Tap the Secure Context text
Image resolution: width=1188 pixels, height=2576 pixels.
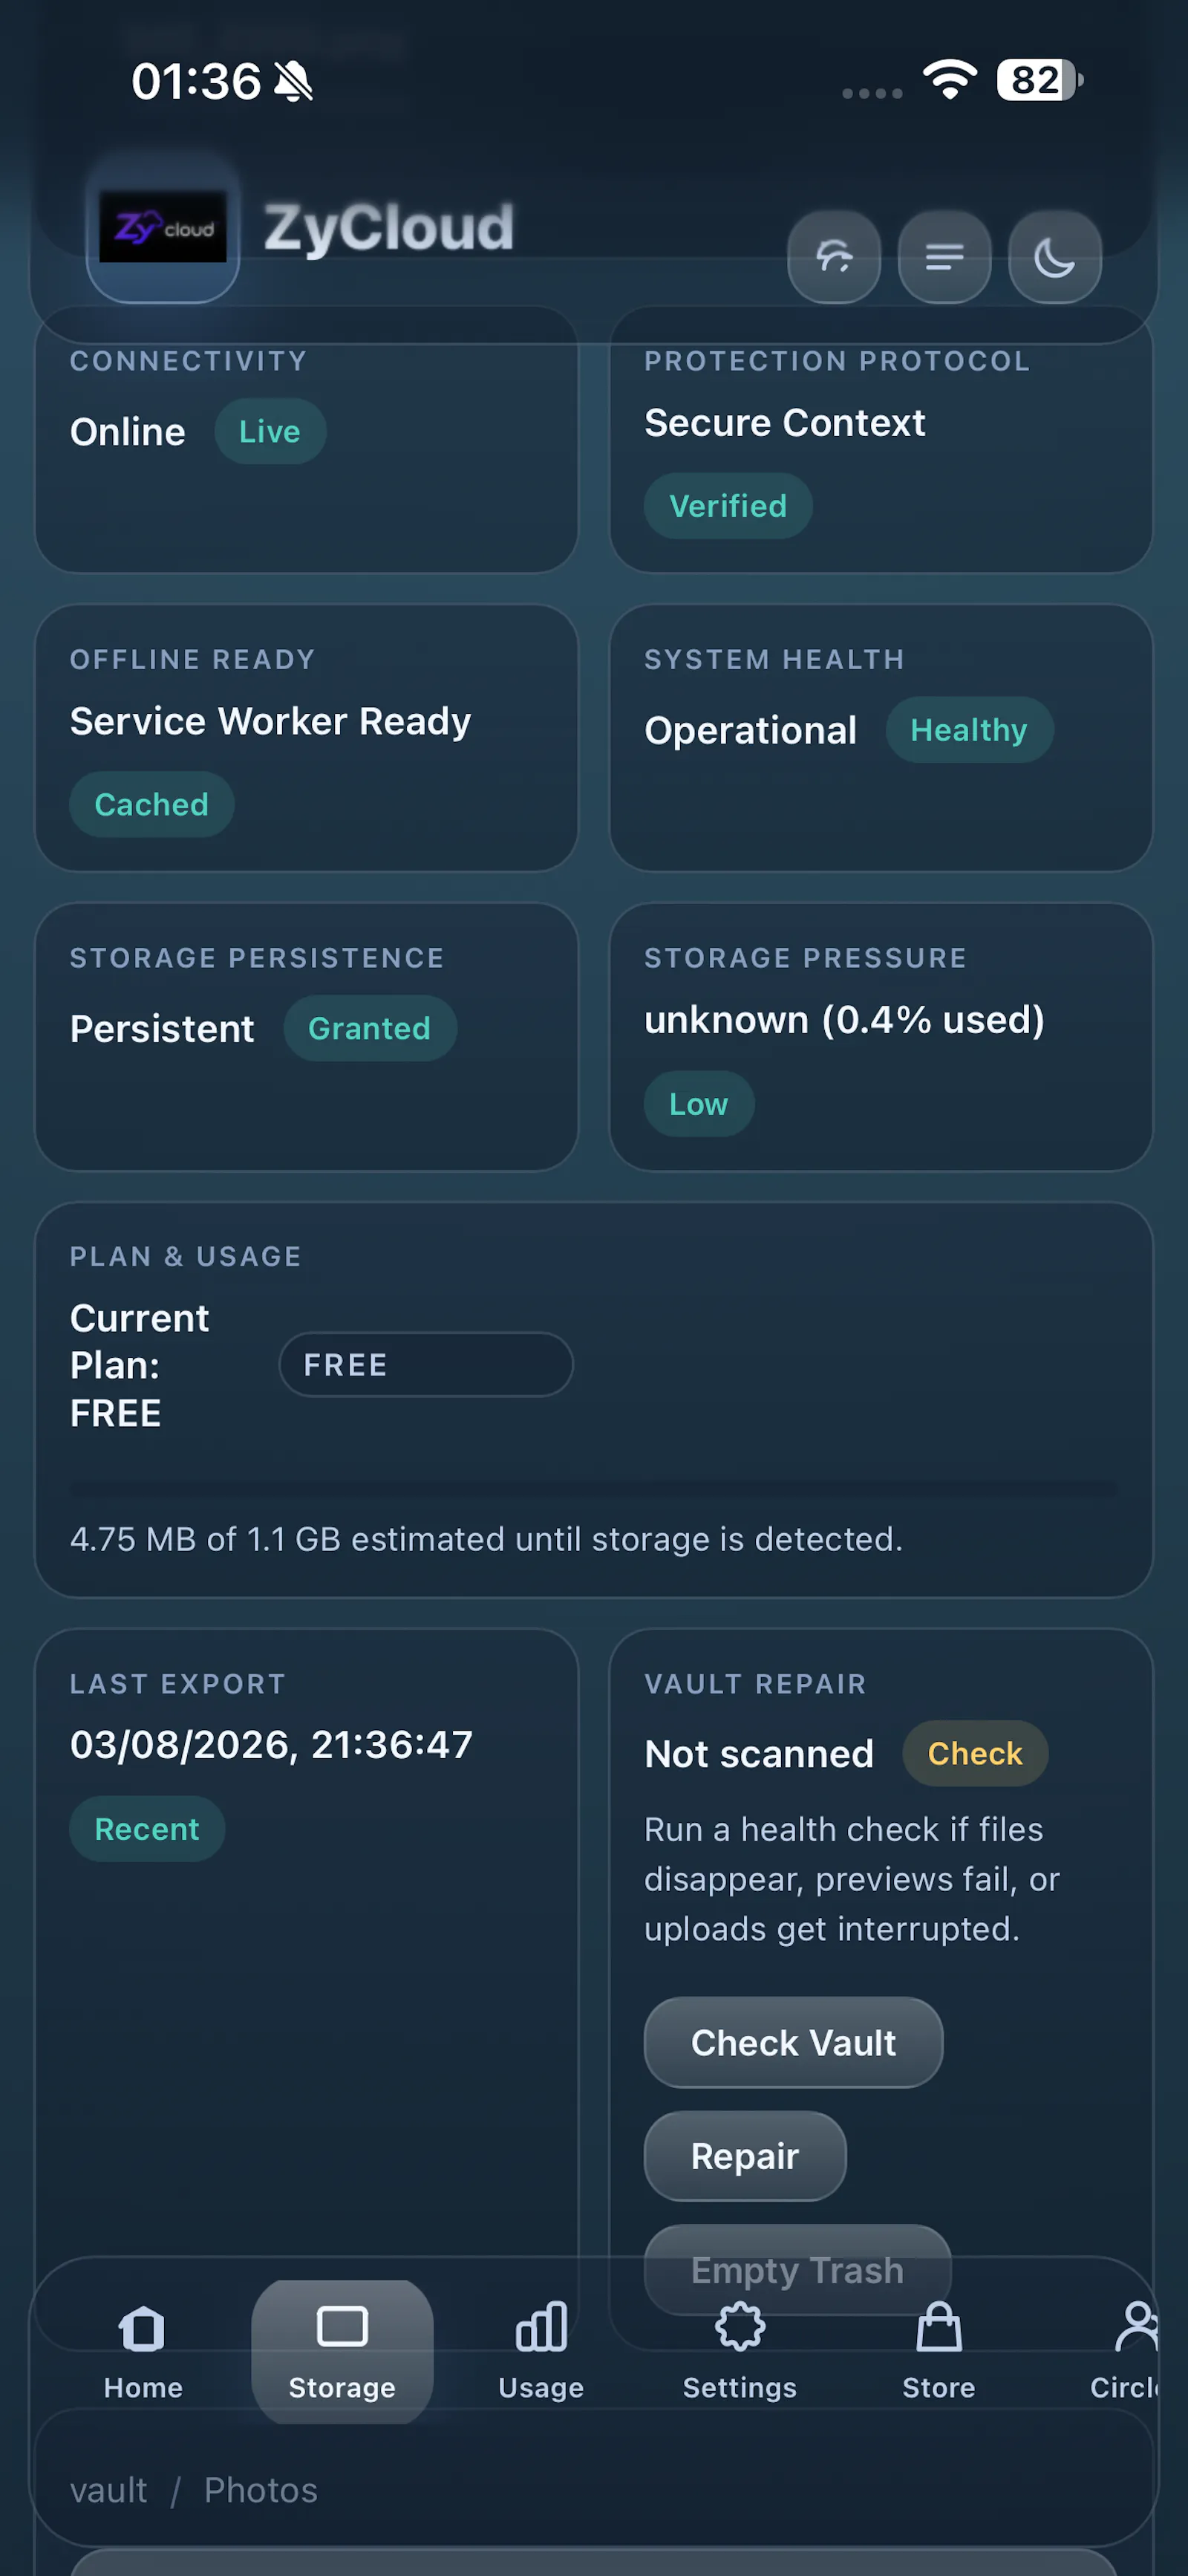click(785, 422)
